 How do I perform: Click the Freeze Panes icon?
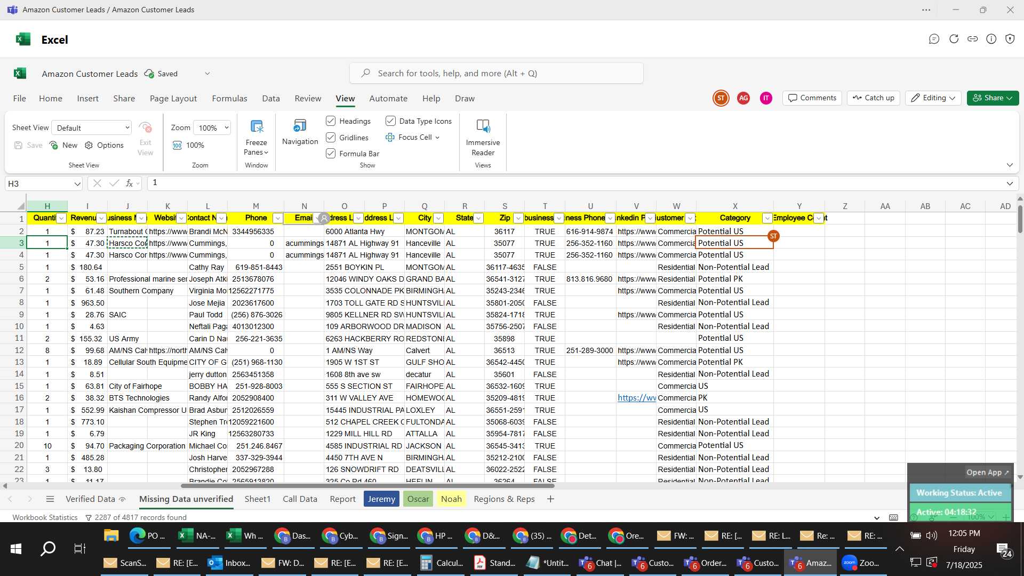(257, 126)
